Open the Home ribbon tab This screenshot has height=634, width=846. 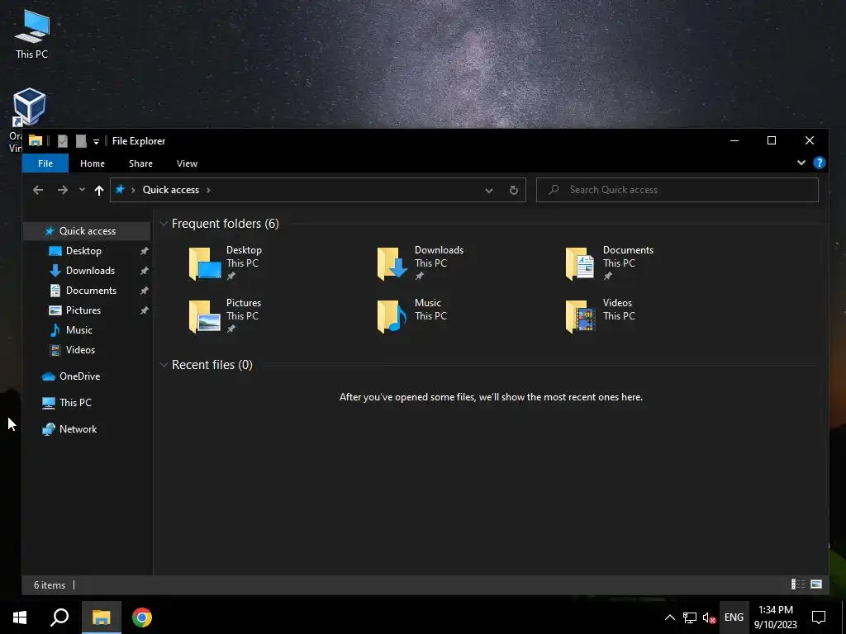tap(93, 163)
